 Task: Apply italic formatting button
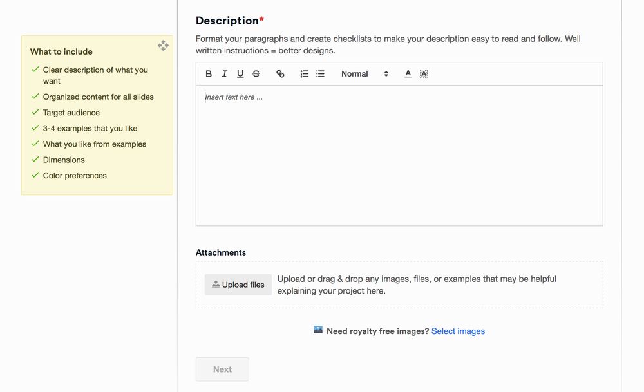tap(224, 74)
